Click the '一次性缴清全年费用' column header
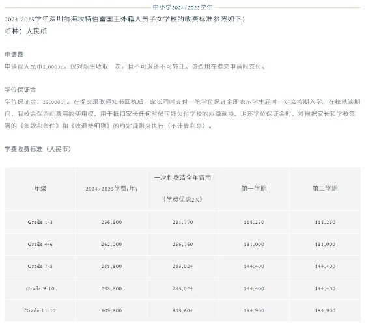The image size is (366, 324). 182,178
